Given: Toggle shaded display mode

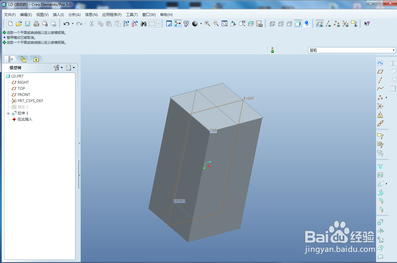Looking at the screenshot, I should pyautogui.click(x=298, y=24).
